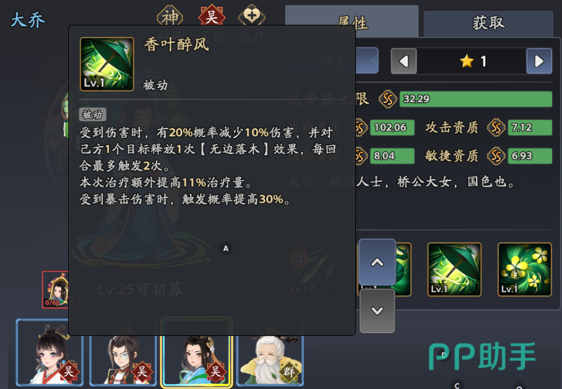562x389 pixels.
Task: Click the down chevron button
Action: click(x=377, y=311)
